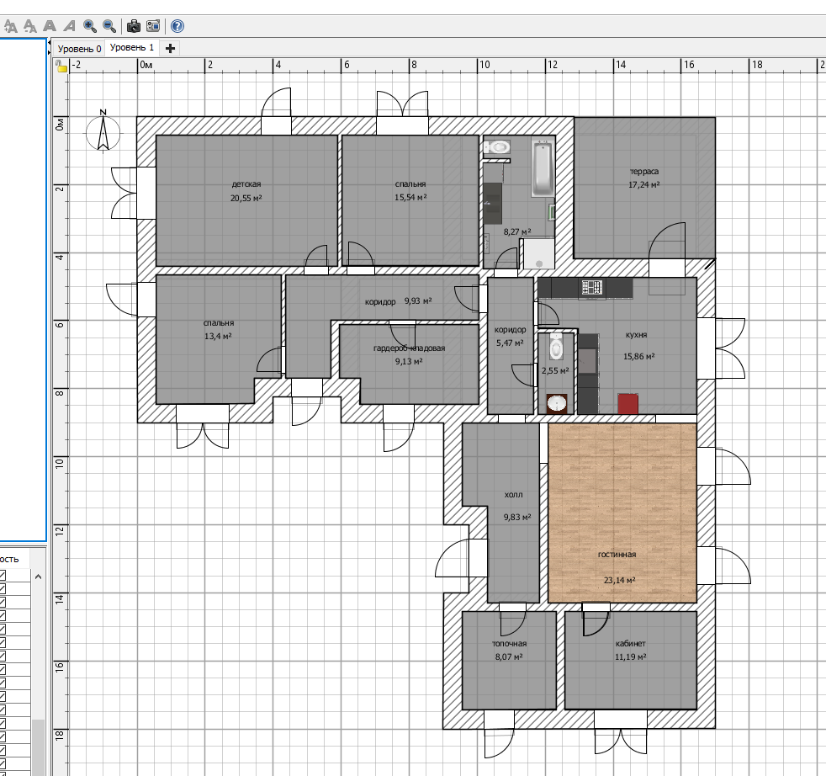Click the коридор 9,93 м² label
This screenshot has width=826, height=776.
(398, 301)
